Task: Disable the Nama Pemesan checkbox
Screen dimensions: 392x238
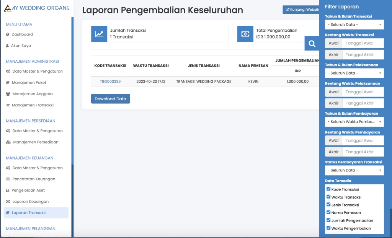Action: click(328, 212)
